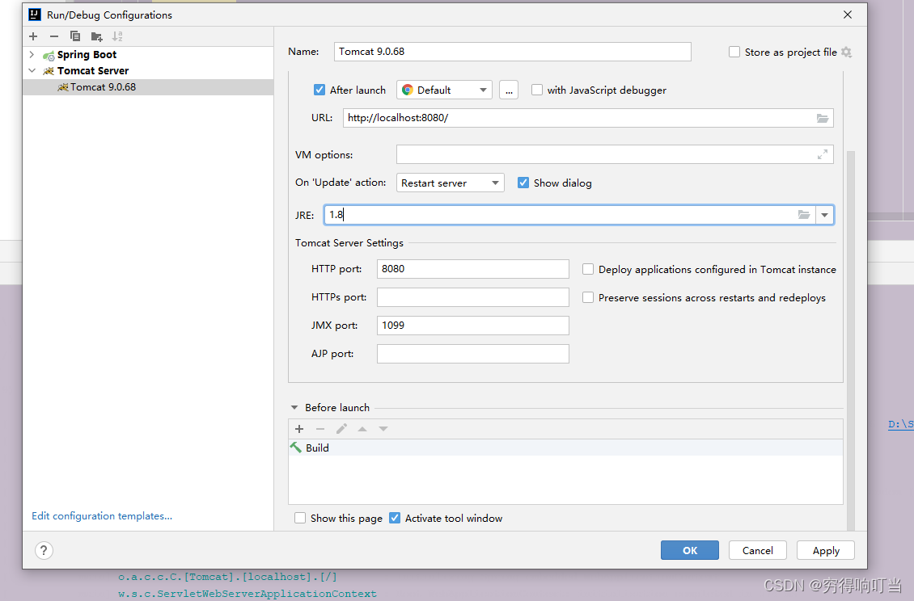Open help with question mark button
Screen dimensions: 914x601
(44, 550)
